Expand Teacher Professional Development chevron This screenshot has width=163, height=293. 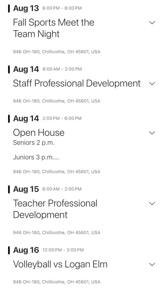click(152, 203)
